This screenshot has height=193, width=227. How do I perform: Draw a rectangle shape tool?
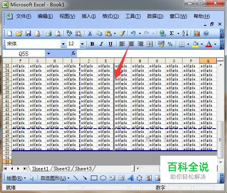click(94, 178)
